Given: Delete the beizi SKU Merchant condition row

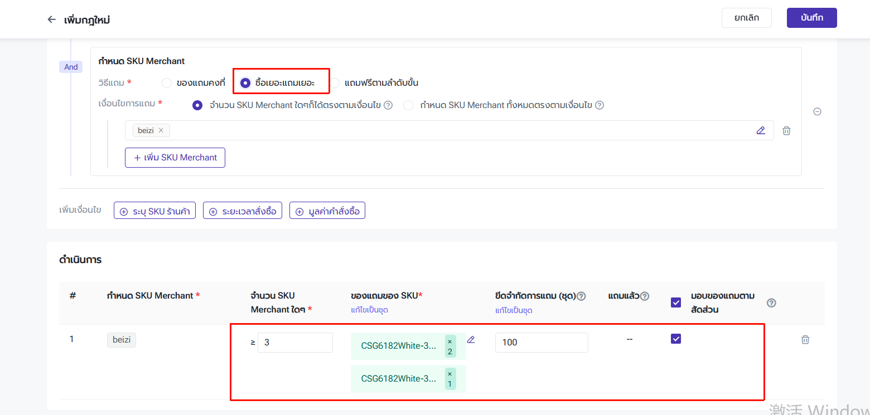Looking at the screenshot, I should point(786,130).
